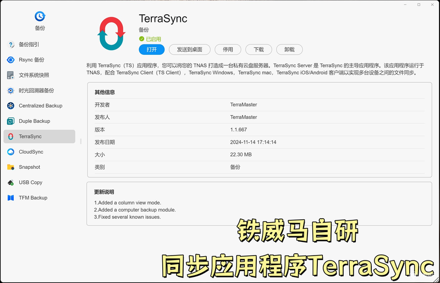Click the 停用 button to disable the app
Viewport: 440px width, 283px height.
click(228, 49)
